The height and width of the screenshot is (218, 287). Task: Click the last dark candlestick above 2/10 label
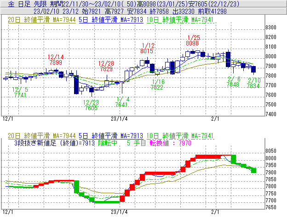[253, 69]
